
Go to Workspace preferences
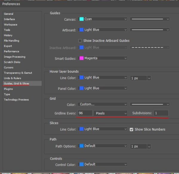click(10, 25)
